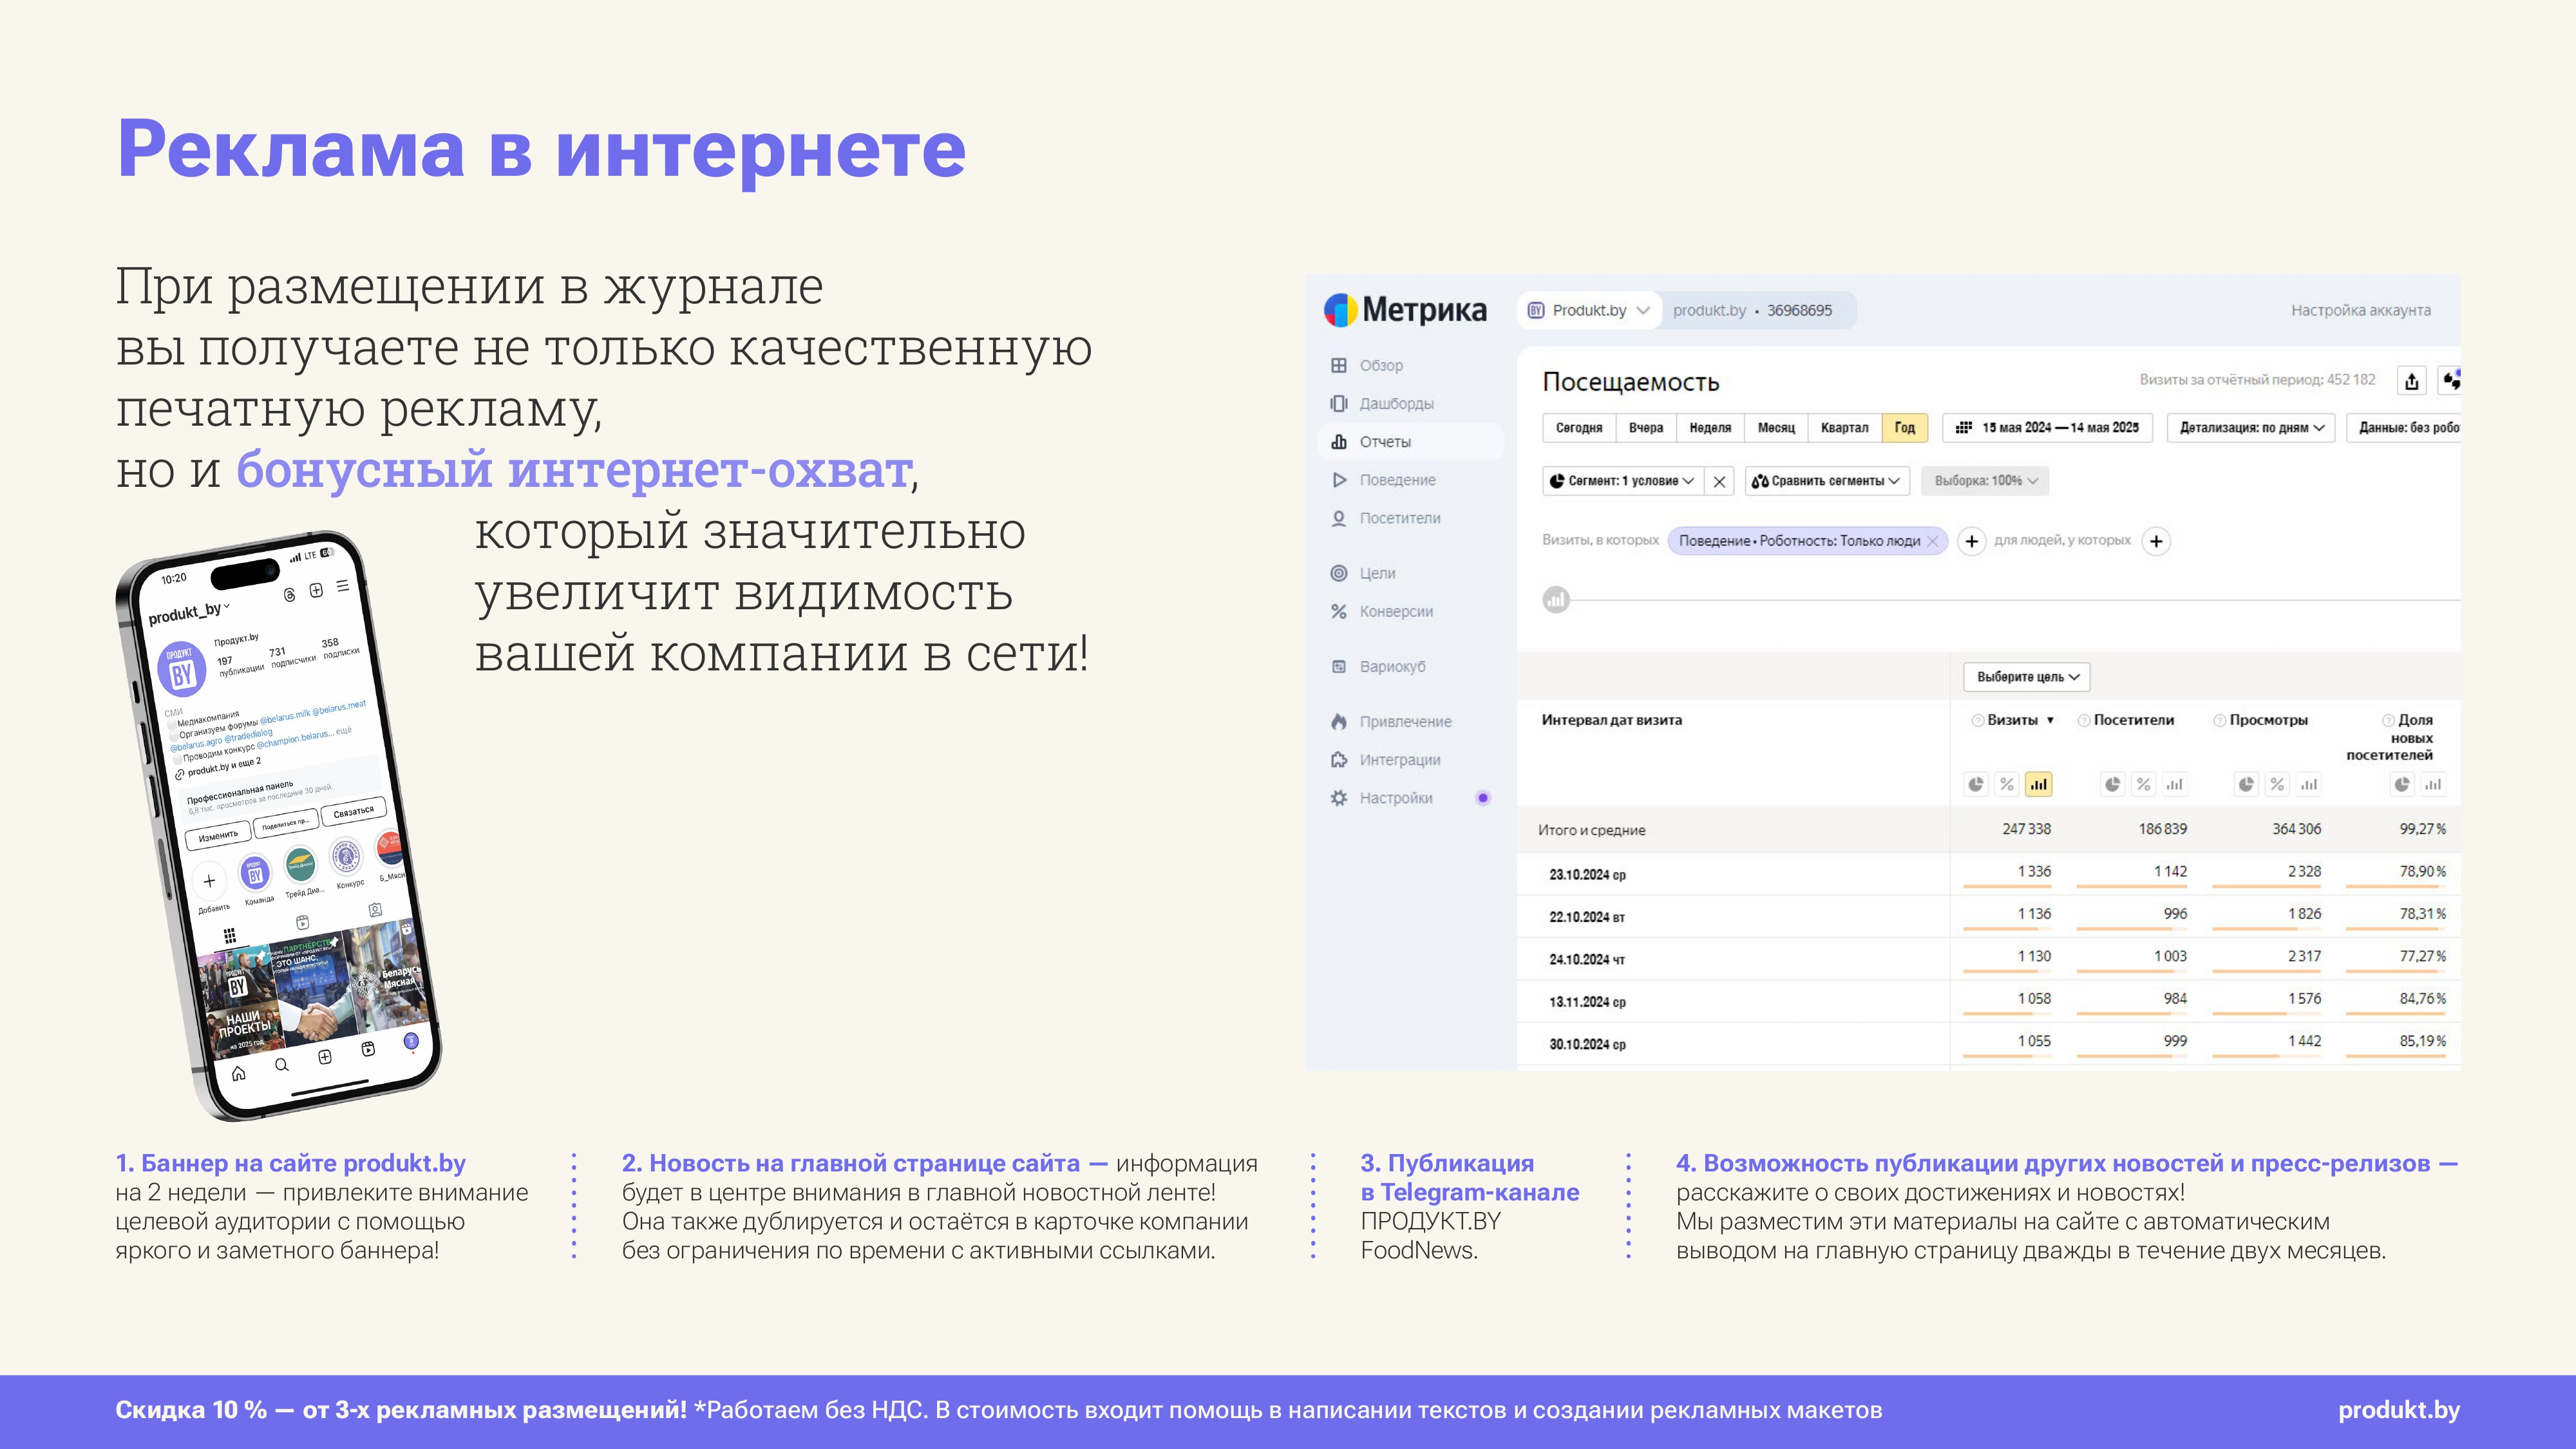Open Настройки in the Metrika sidebar
2576x1449 pixels.
(x=1381, y=798)
